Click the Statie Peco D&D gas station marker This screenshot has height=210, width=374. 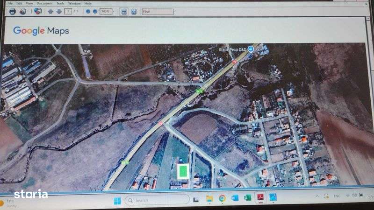click(x=251, y=49)
